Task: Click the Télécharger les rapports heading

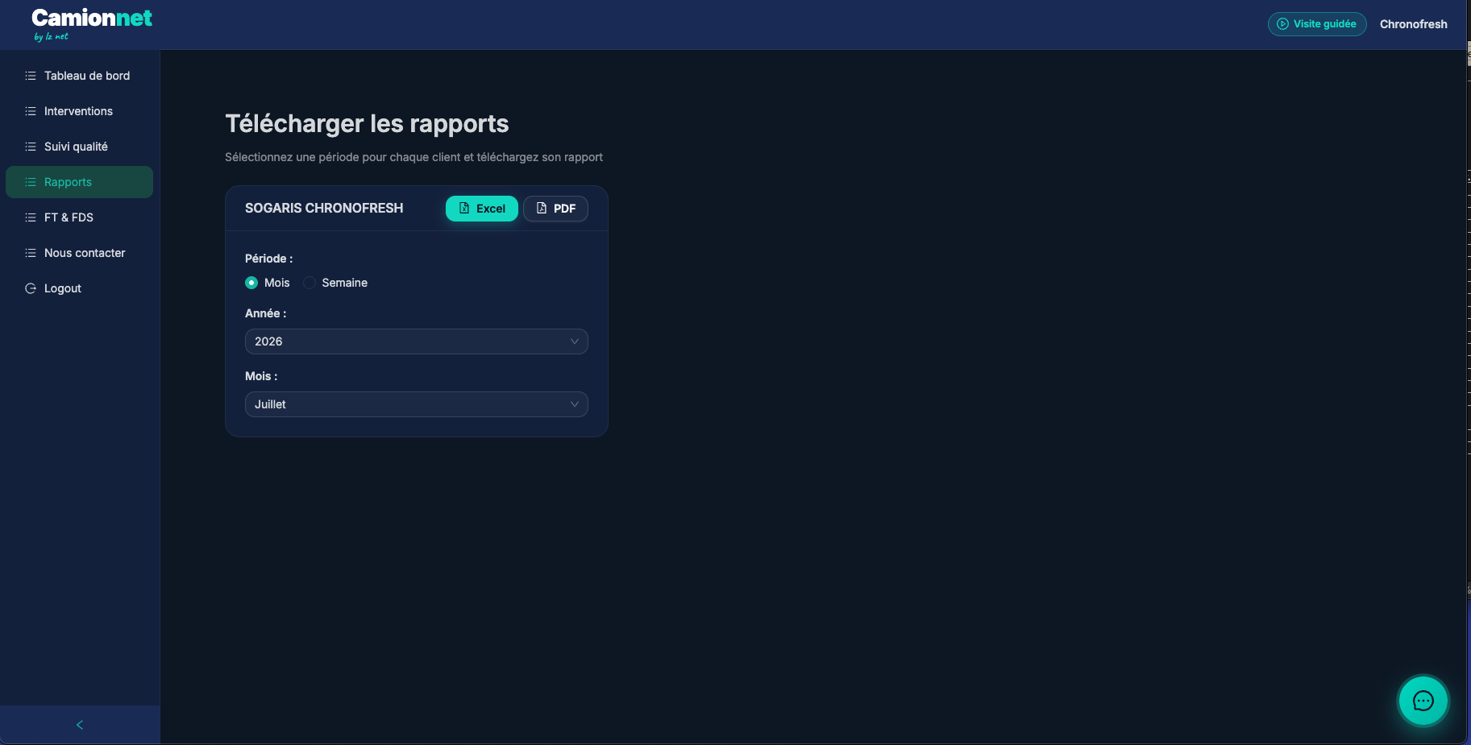Action: pos(367,124)
